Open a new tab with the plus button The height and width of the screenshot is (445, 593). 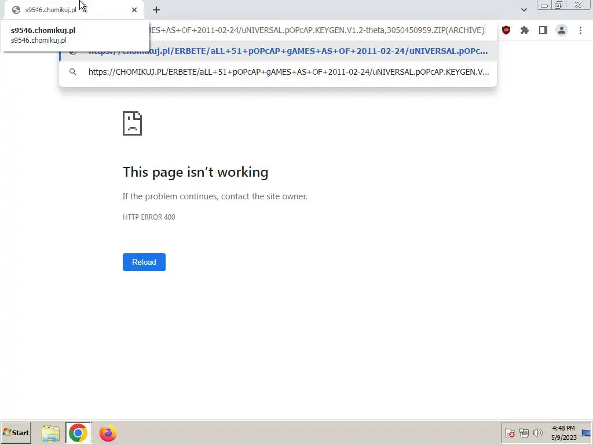(x=156, y=10)
